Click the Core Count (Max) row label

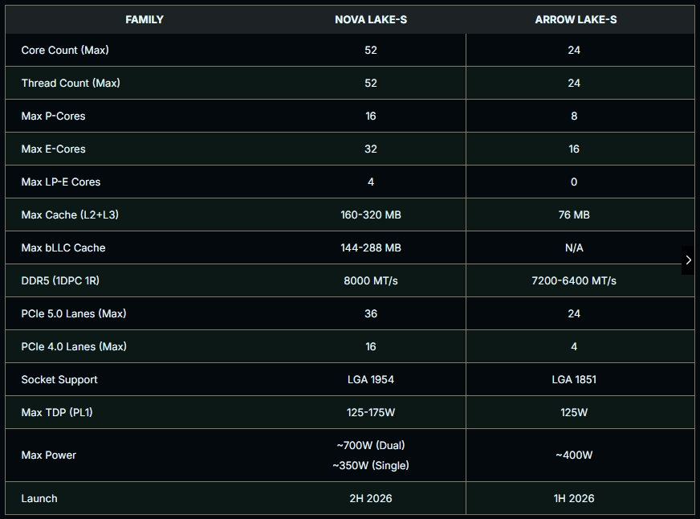click(x=65, y=50)
